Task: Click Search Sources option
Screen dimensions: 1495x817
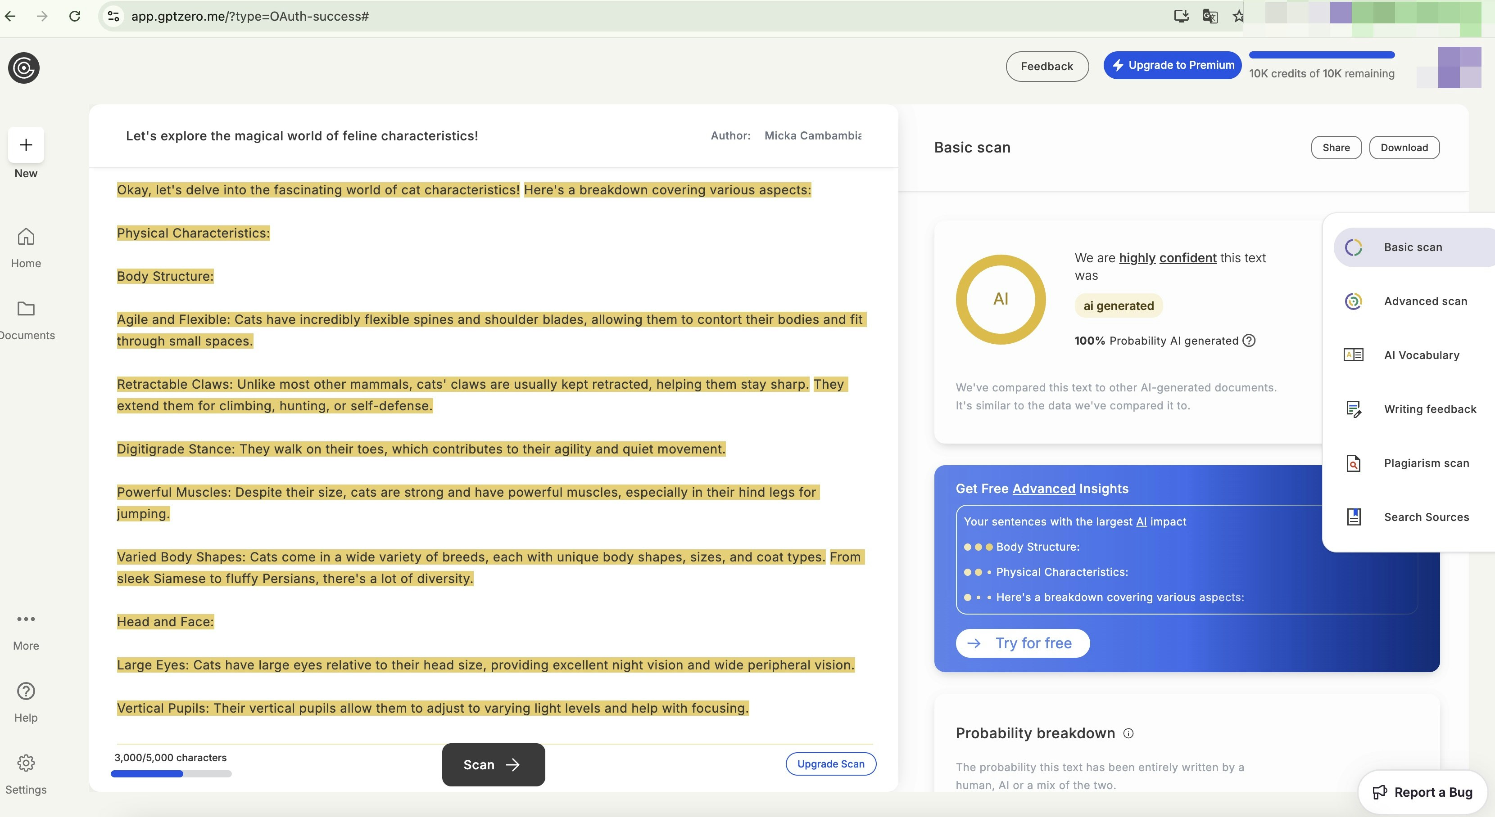Action: pos(1426,516)
